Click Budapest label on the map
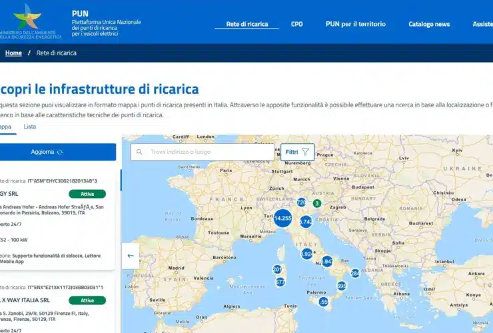The width and height of the screenshot is (493, 333). 363,187
